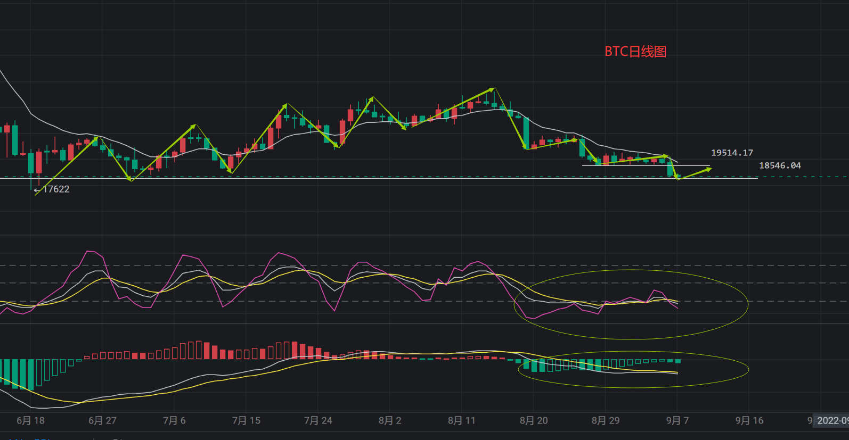Click the 6月 27 date on time axis
This screenshot has height=440, width=849.
tap(102, 420)
